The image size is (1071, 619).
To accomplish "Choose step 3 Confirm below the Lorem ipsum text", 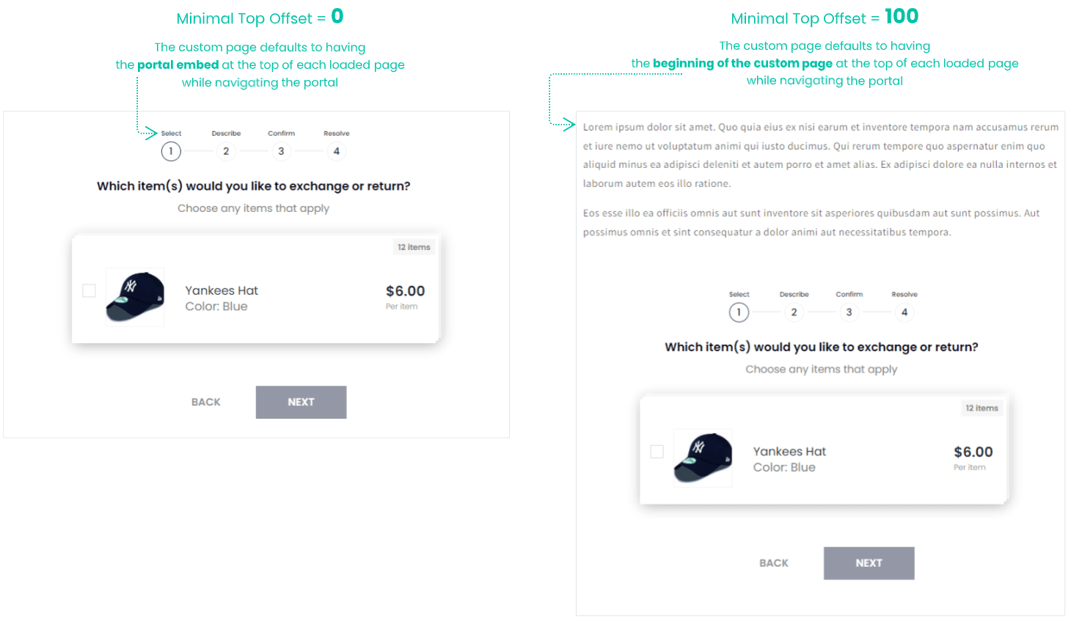I will [x=849, y=312].
